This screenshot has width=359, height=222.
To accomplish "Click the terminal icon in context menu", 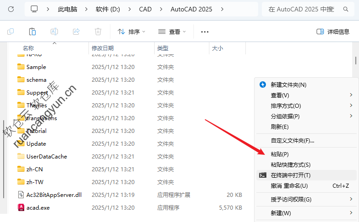I will (x=263, y=175).
